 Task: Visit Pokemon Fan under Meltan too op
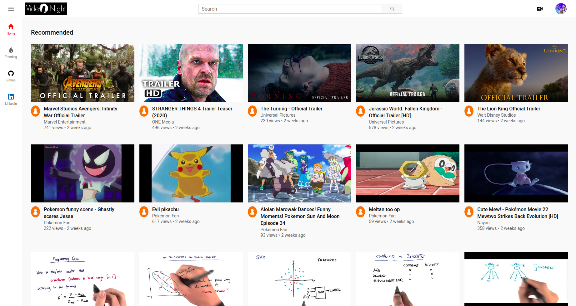click(382, 216)
